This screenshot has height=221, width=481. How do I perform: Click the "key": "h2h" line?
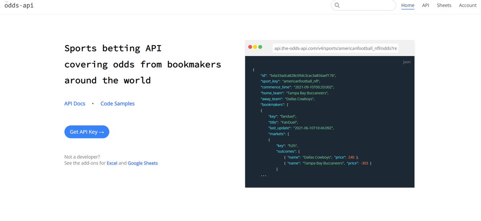click(x=287, y=145)
